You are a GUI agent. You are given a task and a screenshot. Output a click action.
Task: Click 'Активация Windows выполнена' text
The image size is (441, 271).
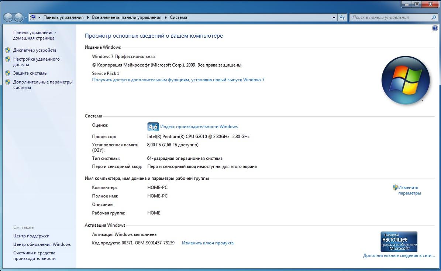(124, 234)
